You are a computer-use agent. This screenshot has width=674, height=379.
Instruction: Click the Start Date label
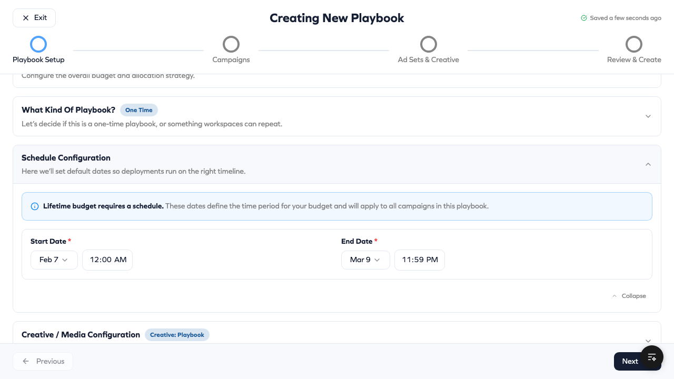pyautogui.click(x=48, y=242)
